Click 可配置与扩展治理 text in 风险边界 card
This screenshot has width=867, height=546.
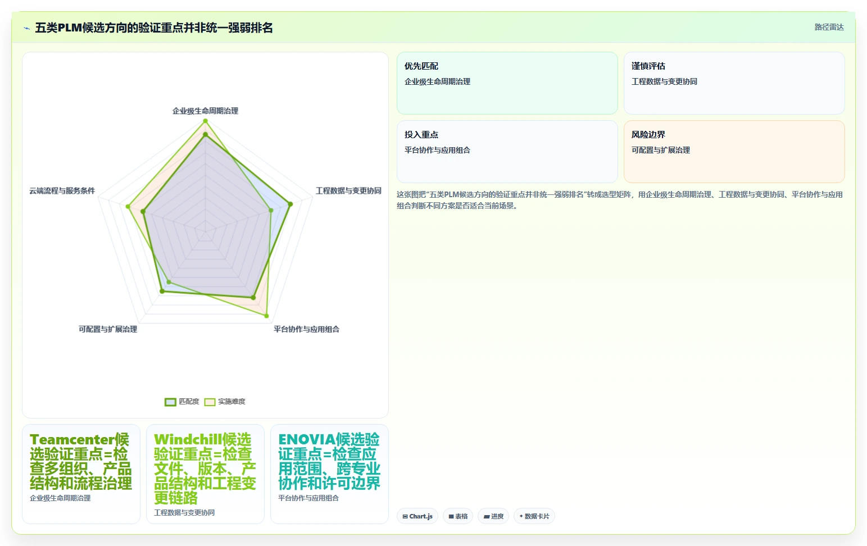[661, 151]
